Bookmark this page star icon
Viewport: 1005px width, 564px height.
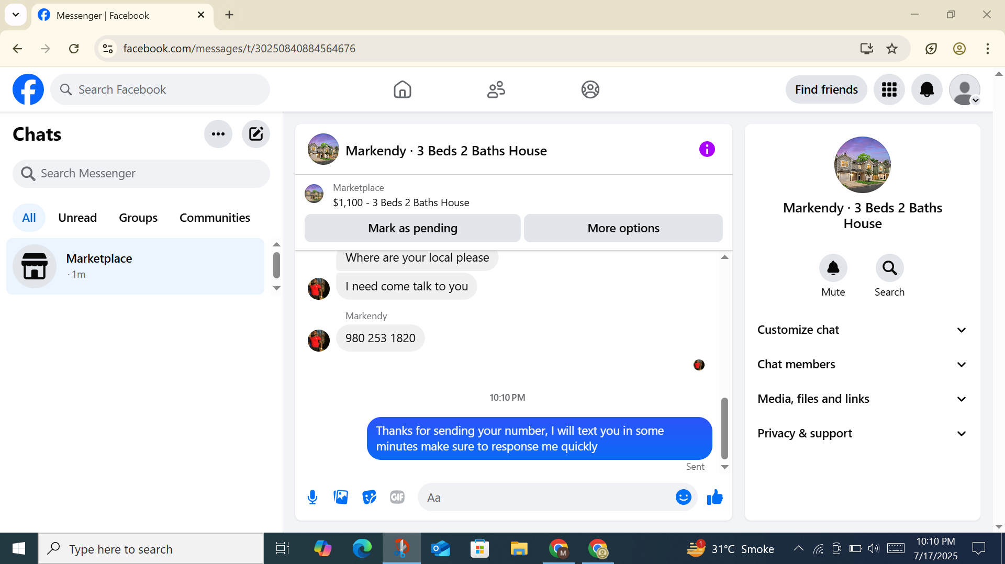tap(892, 48)
